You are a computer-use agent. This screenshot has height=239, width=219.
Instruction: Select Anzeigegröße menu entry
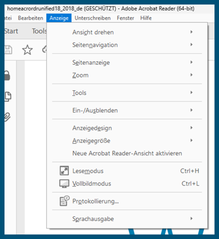click(x=127, y=140)
